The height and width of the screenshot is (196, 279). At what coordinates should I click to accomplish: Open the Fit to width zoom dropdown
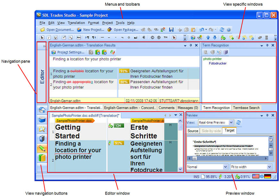click(x=269, y=167)
